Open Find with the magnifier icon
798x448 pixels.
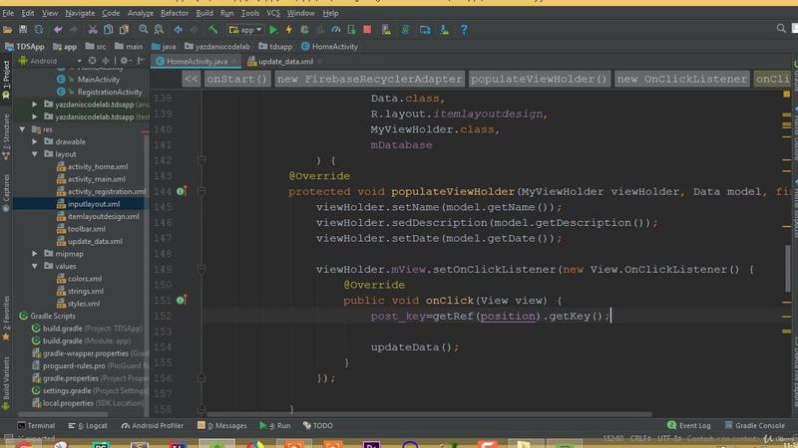point(144,30)
